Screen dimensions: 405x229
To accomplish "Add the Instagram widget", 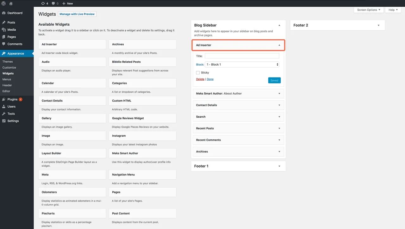I will click(142, 136).
